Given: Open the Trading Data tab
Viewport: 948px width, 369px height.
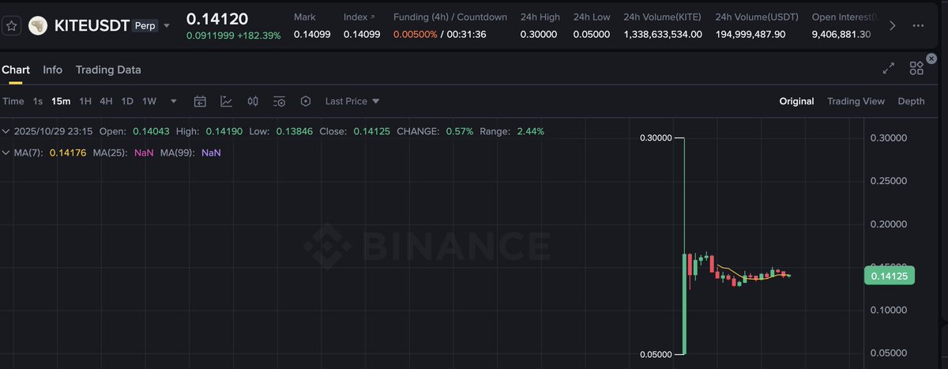Looking at the screenshot, I should pos(108,70).
